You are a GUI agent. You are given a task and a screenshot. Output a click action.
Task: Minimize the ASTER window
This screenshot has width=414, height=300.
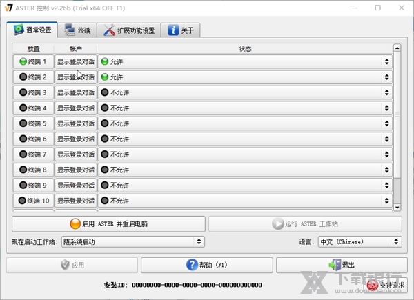point(355,8)
